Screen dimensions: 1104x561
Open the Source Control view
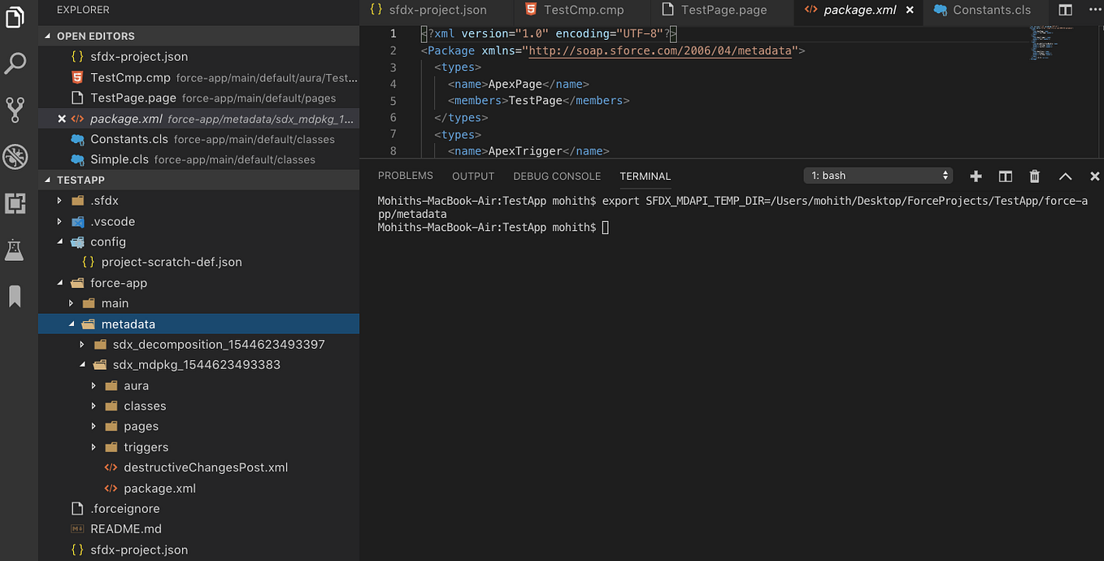click(15, 109)
